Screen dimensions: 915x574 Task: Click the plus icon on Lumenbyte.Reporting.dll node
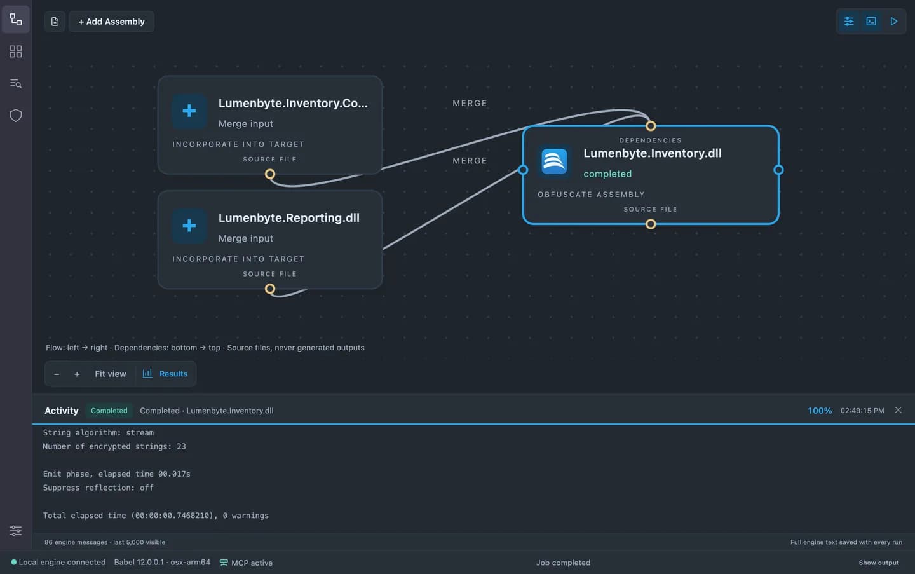pos(189,225)
